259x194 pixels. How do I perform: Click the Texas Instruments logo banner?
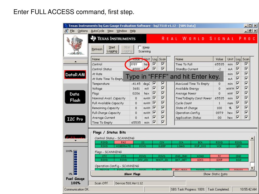[117, 39]
